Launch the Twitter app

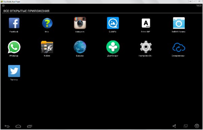[x=14, y=71]
